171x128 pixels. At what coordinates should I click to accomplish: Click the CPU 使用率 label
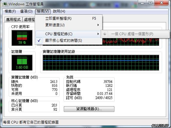(x=20, y=27)
